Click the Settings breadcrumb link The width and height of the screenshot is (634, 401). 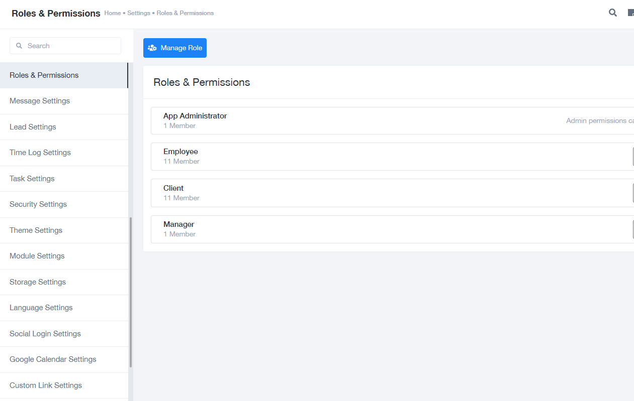(138, 13)
